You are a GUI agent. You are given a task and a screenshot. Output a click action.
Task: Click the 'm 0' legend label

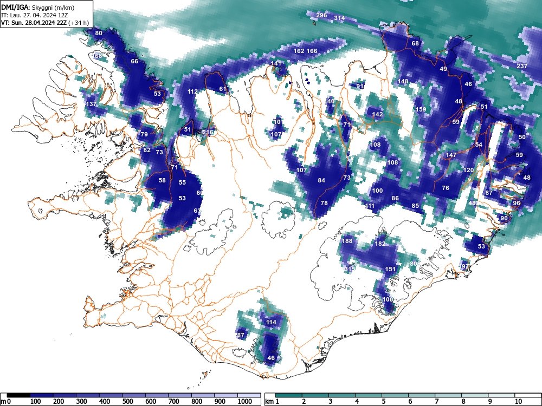click(x=5, y=401)
